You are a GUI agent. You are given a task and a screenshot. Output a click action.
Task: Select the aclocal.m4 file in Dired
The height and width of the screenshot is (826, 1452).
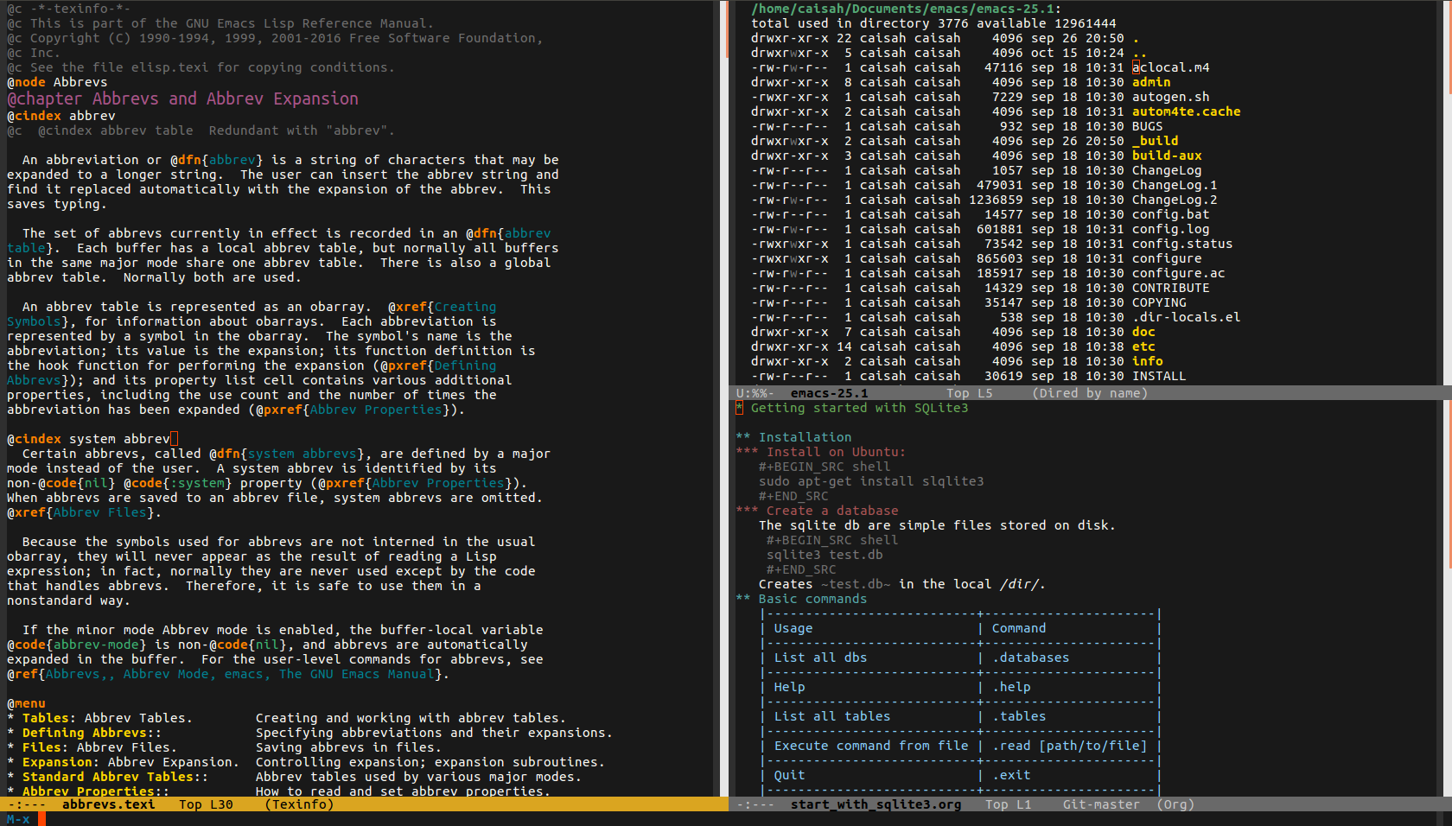(1171, 67)
